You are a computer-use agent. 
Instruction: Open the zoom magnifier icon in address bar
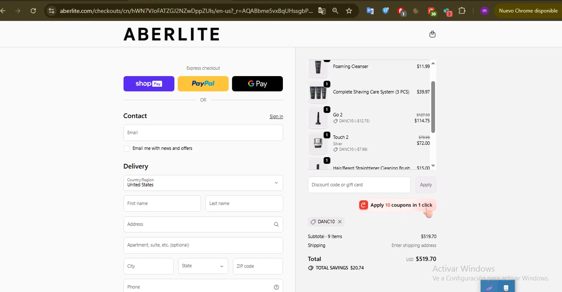(335, 11)
